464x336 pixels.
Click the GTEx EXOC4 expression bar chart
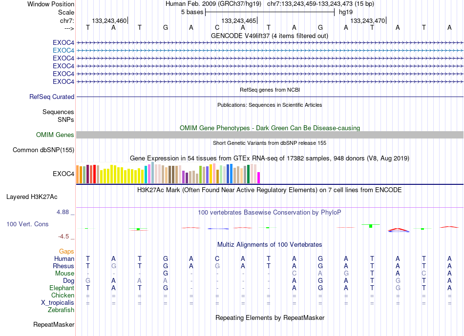[168, 173]
